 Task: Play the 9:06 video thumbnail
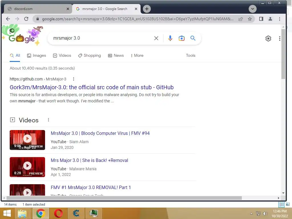coord(27,140)
